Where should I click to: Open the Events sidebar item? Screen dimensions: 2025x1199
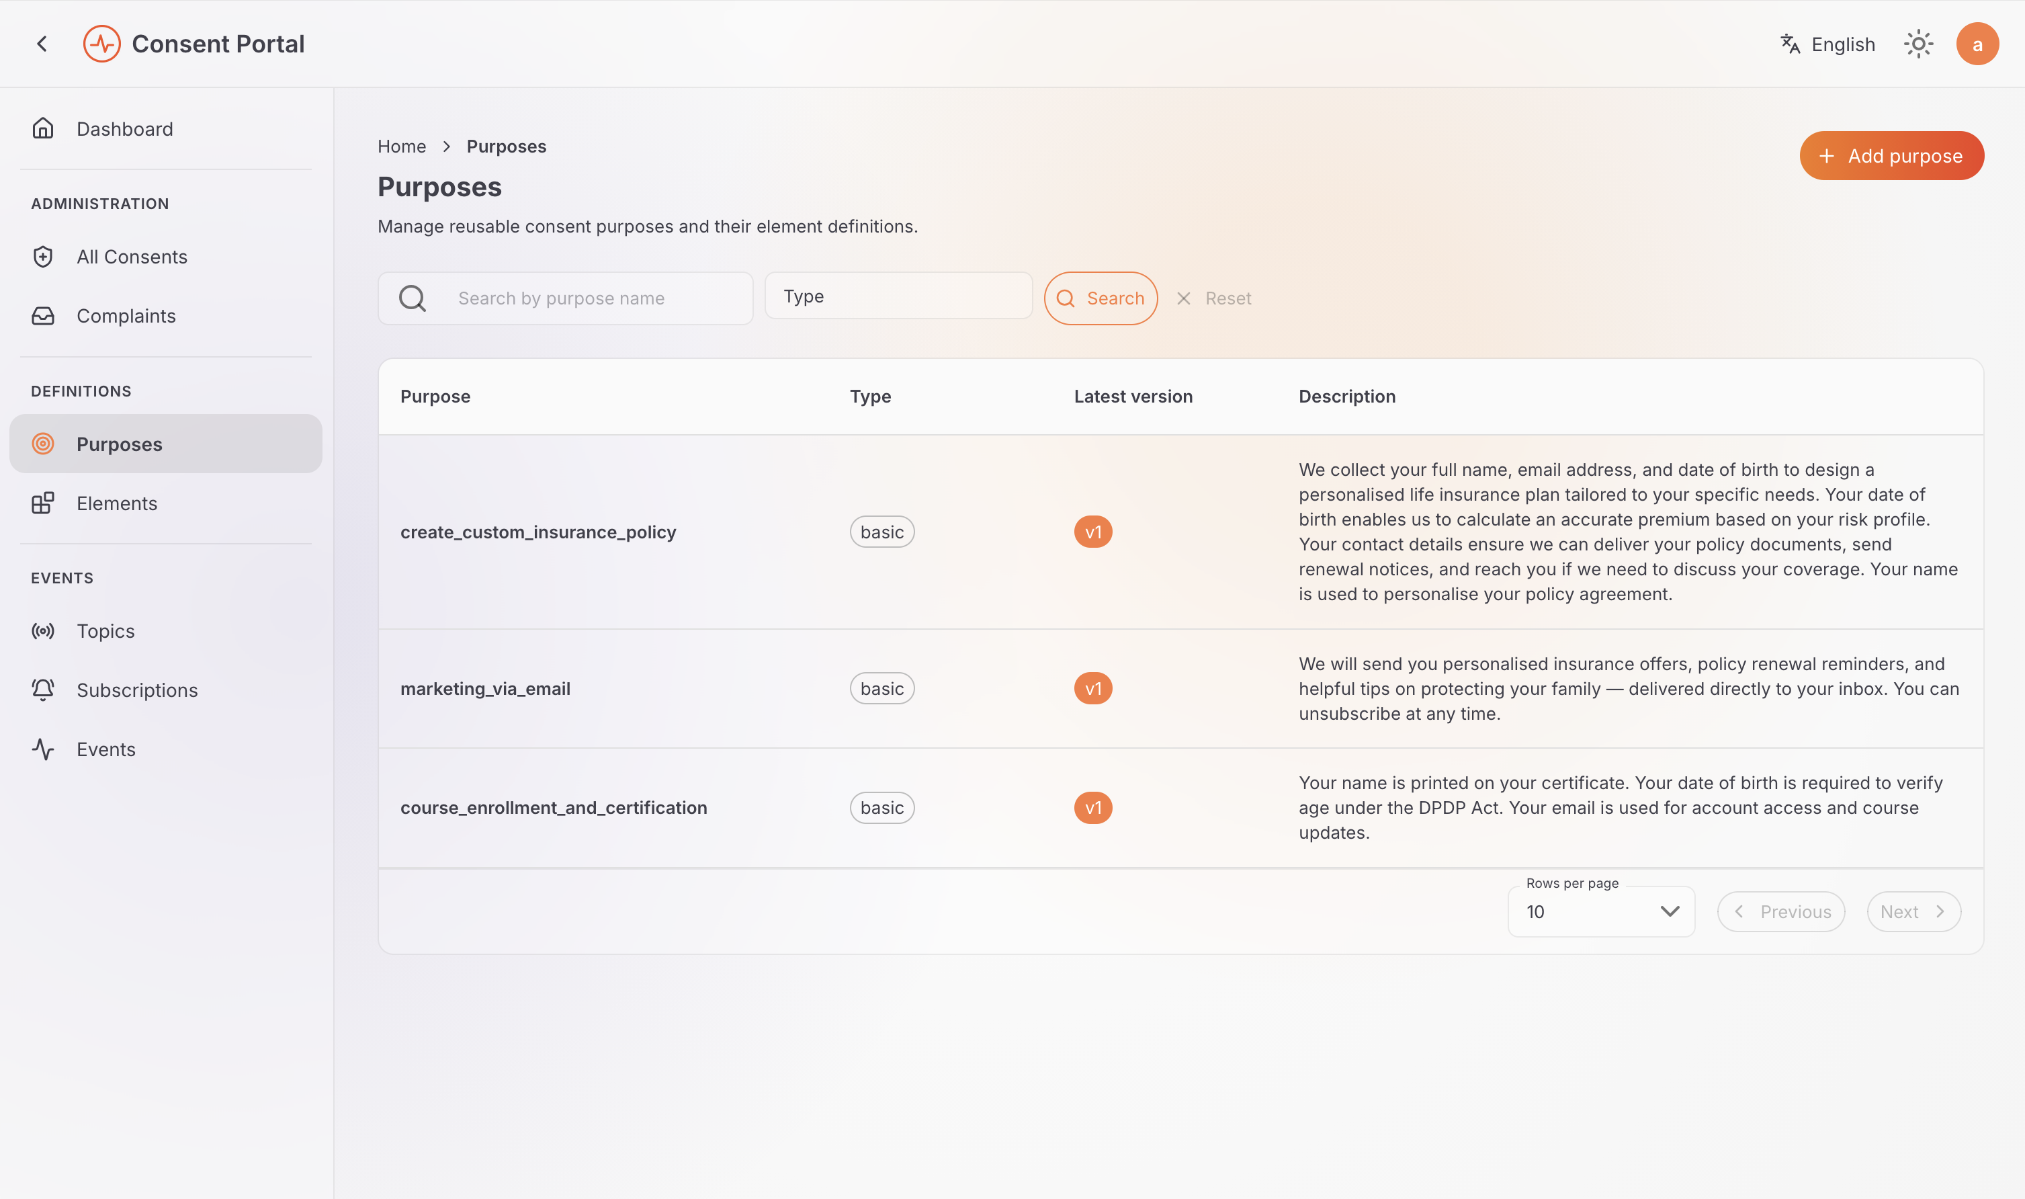click(165, 749)
